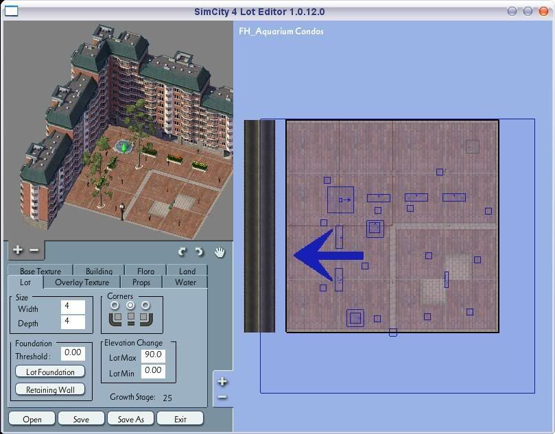Open the Overlay Texture tab
The image size is (555, 434).
[x=82, y=282]
